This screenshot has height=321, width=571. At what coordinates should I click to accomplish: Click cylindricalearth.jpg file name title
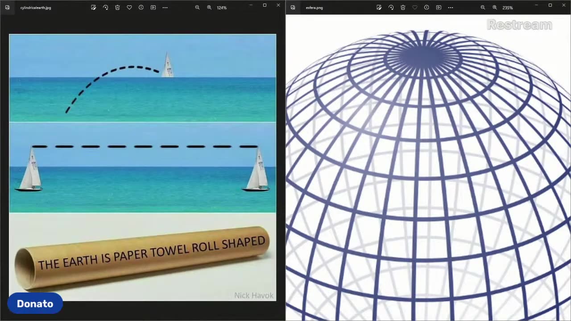pos(36,8)
